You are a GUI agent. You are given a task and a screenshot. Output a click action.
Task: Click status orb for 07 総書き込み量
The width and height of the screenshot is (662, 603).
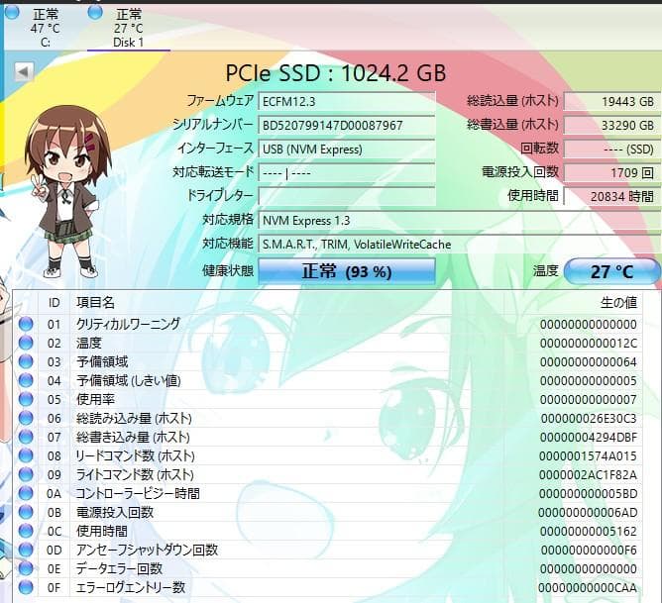(x=26, y=437)
